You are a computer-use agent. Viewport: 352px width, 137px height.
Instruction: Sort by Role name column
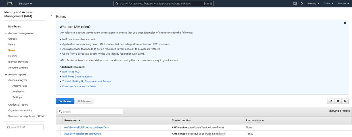coord(72,120)
